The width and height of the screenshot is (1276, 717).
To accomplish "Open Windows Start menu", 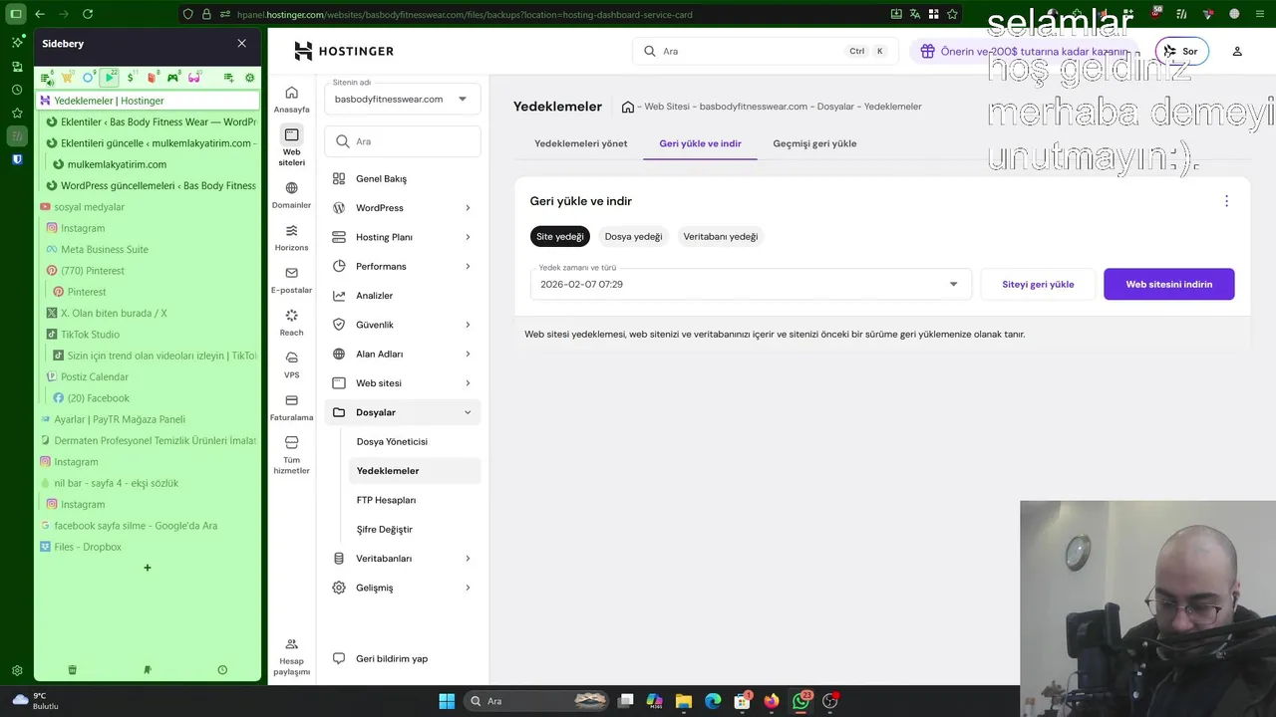I will 447,701.
